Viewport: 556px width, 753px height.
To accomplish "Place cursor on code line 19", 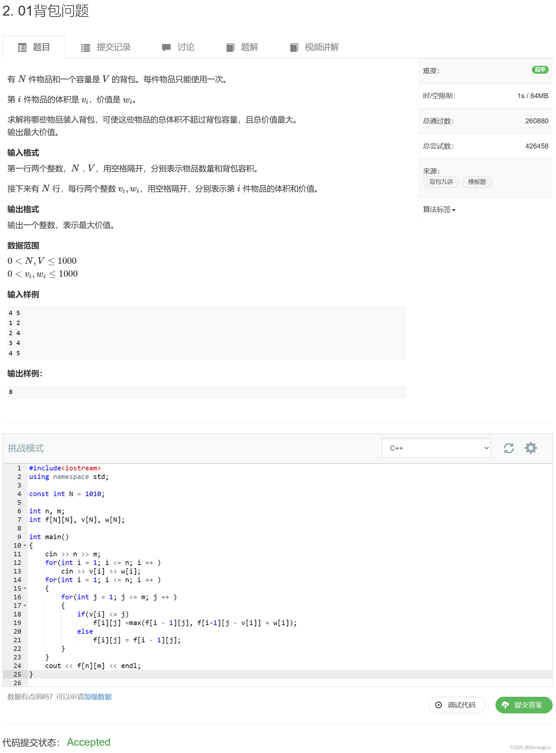I will (195, 623).
